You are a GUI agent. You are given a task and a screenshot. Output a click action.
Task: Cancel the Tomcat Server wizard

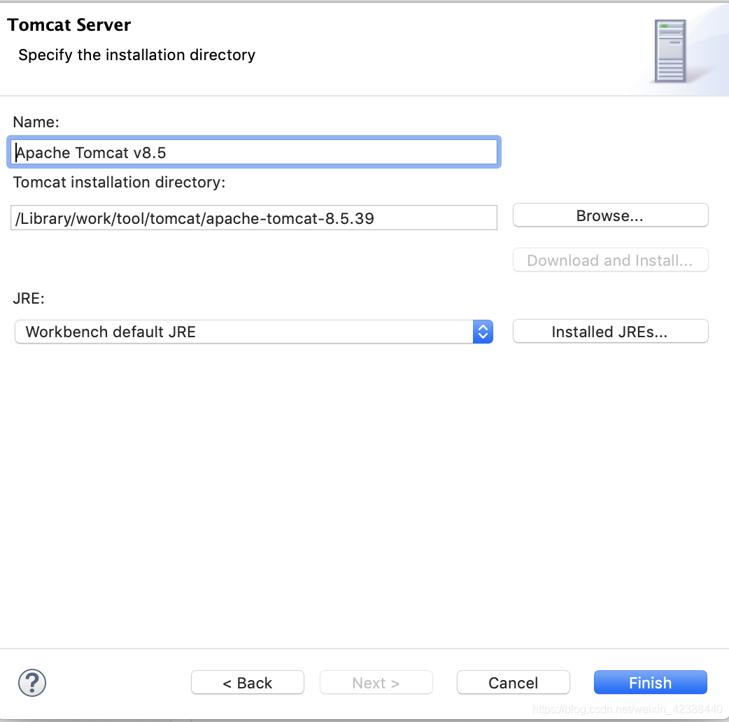tap(513, 682)
